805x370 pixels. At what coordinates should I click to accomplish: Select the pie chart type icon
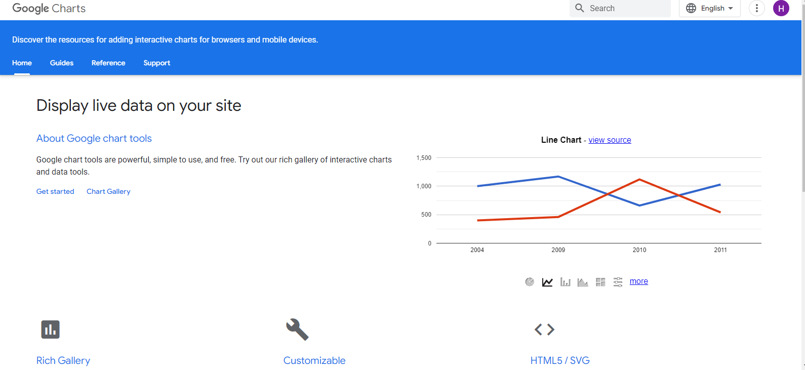(x=530, y=281)
